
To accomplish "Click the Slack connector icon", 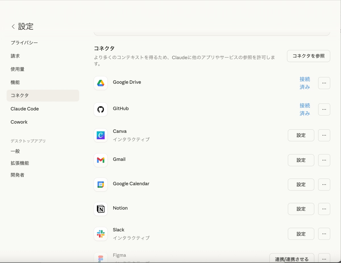I will (x=101, y=234).
